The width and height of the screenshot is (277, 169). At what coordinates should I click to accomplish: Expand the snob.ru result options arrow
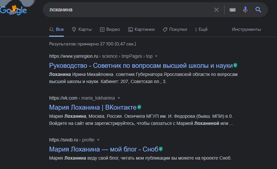[x=98, y=140]
